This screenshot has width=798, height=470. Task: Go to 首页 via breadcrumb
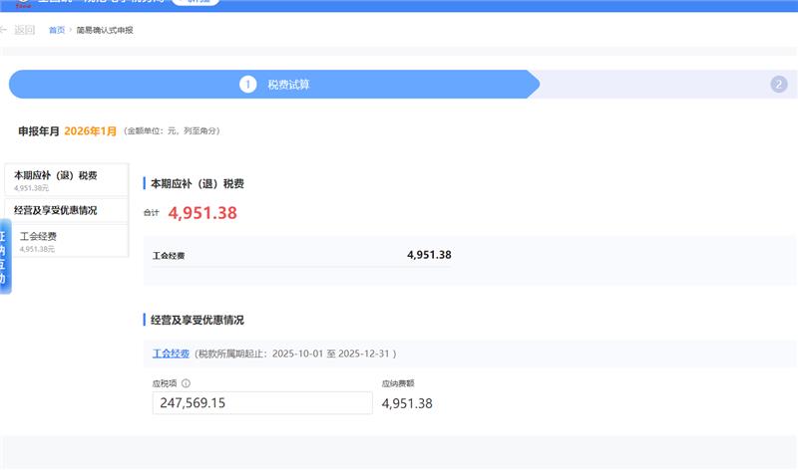(x=57, y=31)
